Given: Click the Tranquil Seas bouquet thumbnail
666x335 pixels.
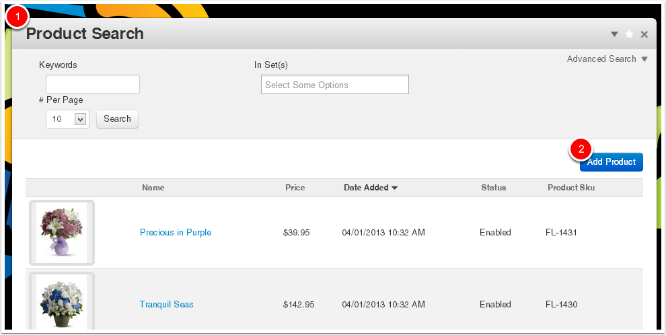Looking at the screenshot, I should pos(62,303).
